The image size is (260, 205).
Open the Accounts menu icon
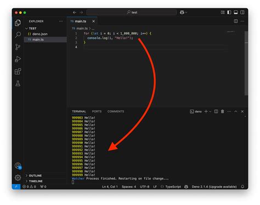pos(18,166)
